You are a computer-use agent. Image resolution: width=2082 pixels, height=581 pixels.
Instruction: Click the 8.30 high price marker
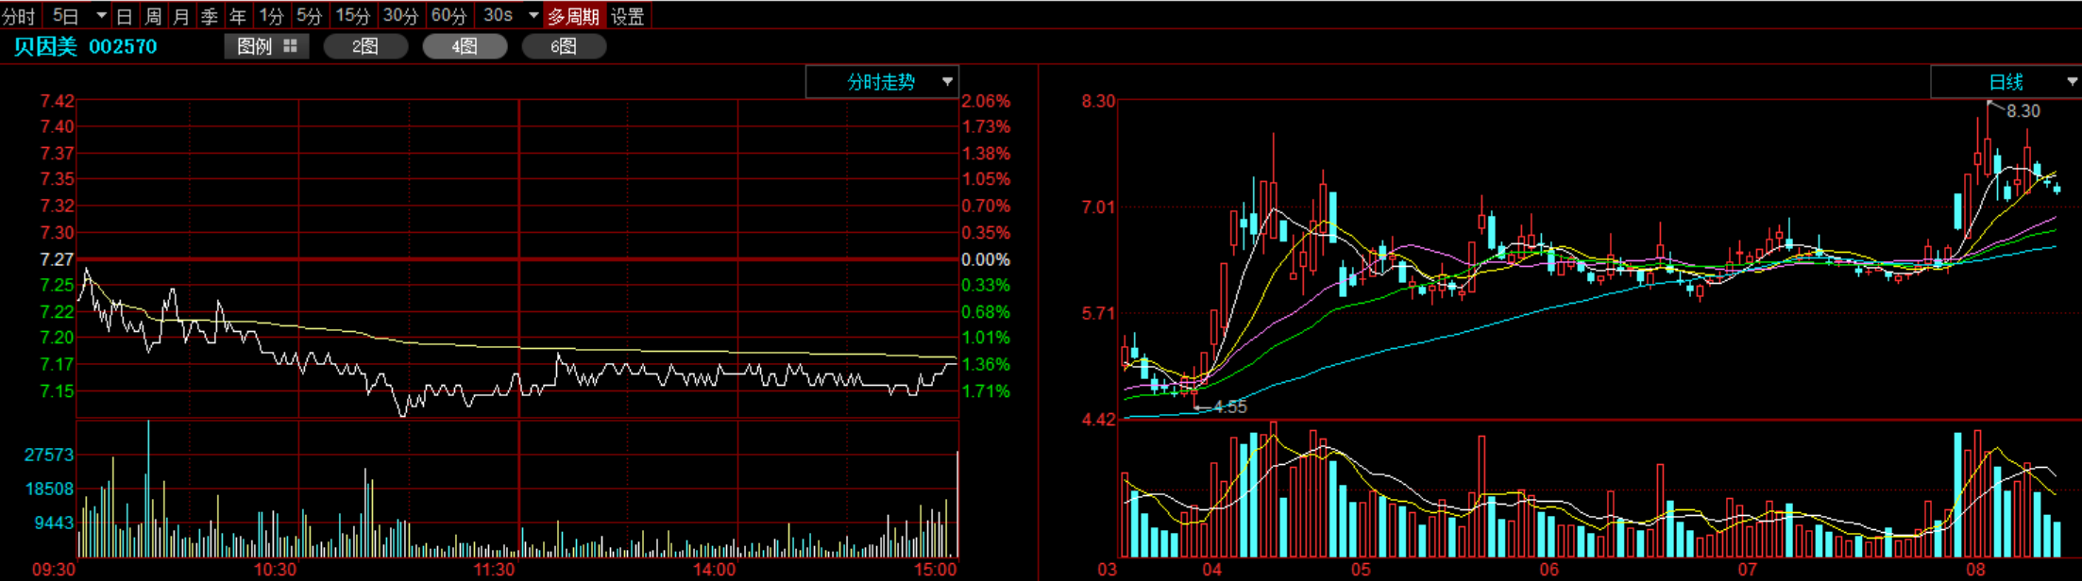pyautogui.click(x=2023, y=111)
